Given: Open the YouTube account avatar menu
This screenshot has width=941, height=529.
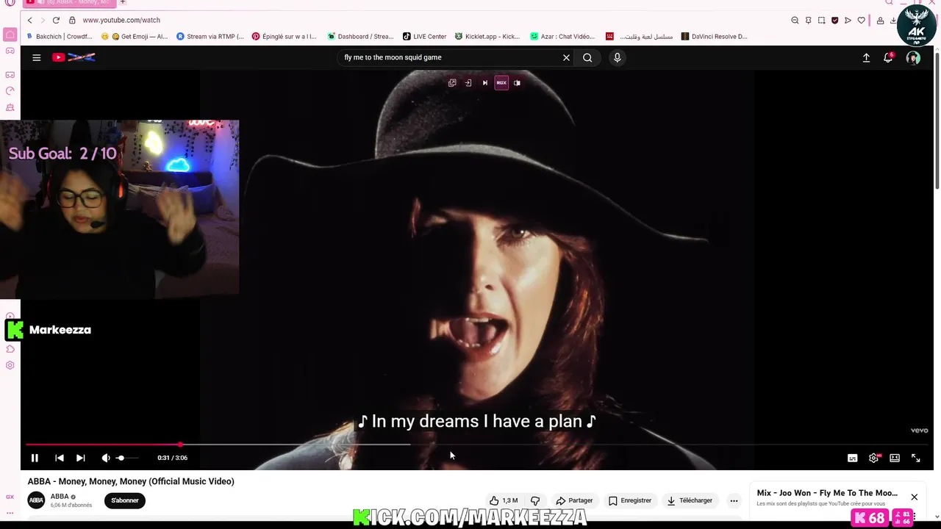Looking at the screenshot, I should tap(913, 57).
